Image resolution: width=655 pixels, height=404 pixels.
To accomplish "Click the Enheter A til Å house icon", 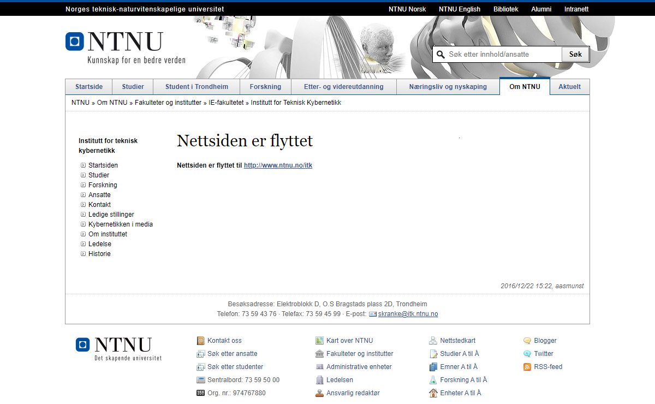I will click(x=433, y=393).
